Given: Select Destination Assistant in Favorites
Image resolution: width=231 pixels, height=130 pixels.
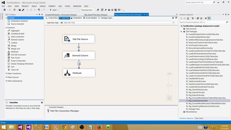Looking at the screenshot, I should pos(19,21).
